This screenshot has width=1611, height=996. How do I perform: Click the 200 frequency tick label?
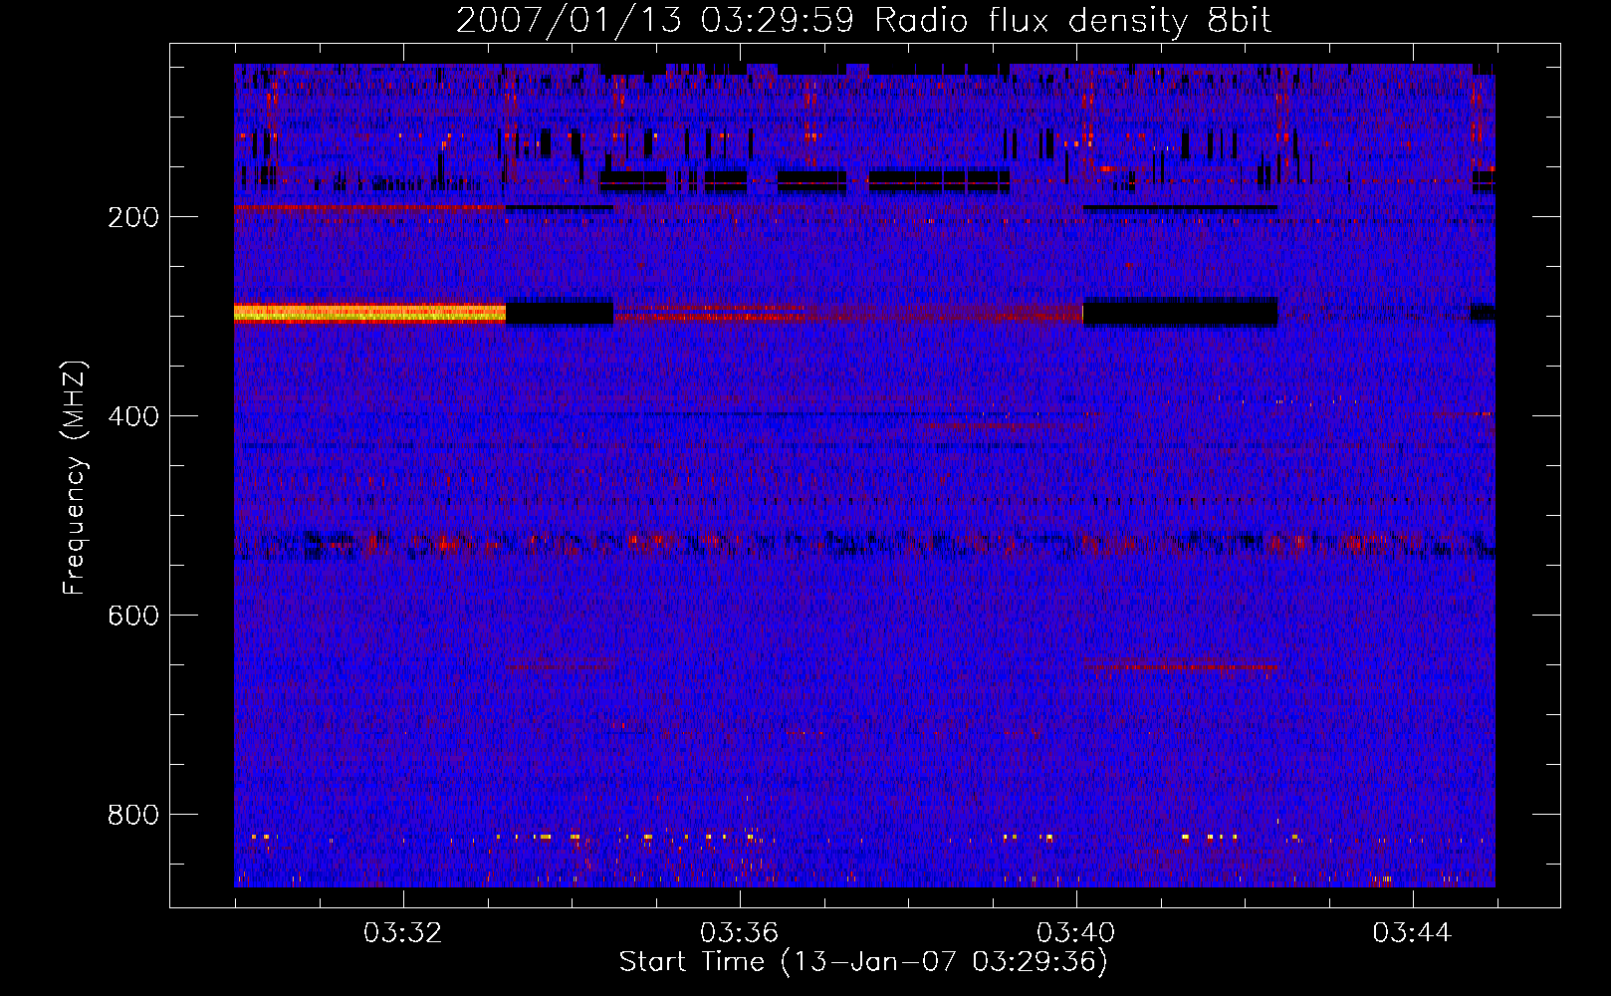coord(133,217)
